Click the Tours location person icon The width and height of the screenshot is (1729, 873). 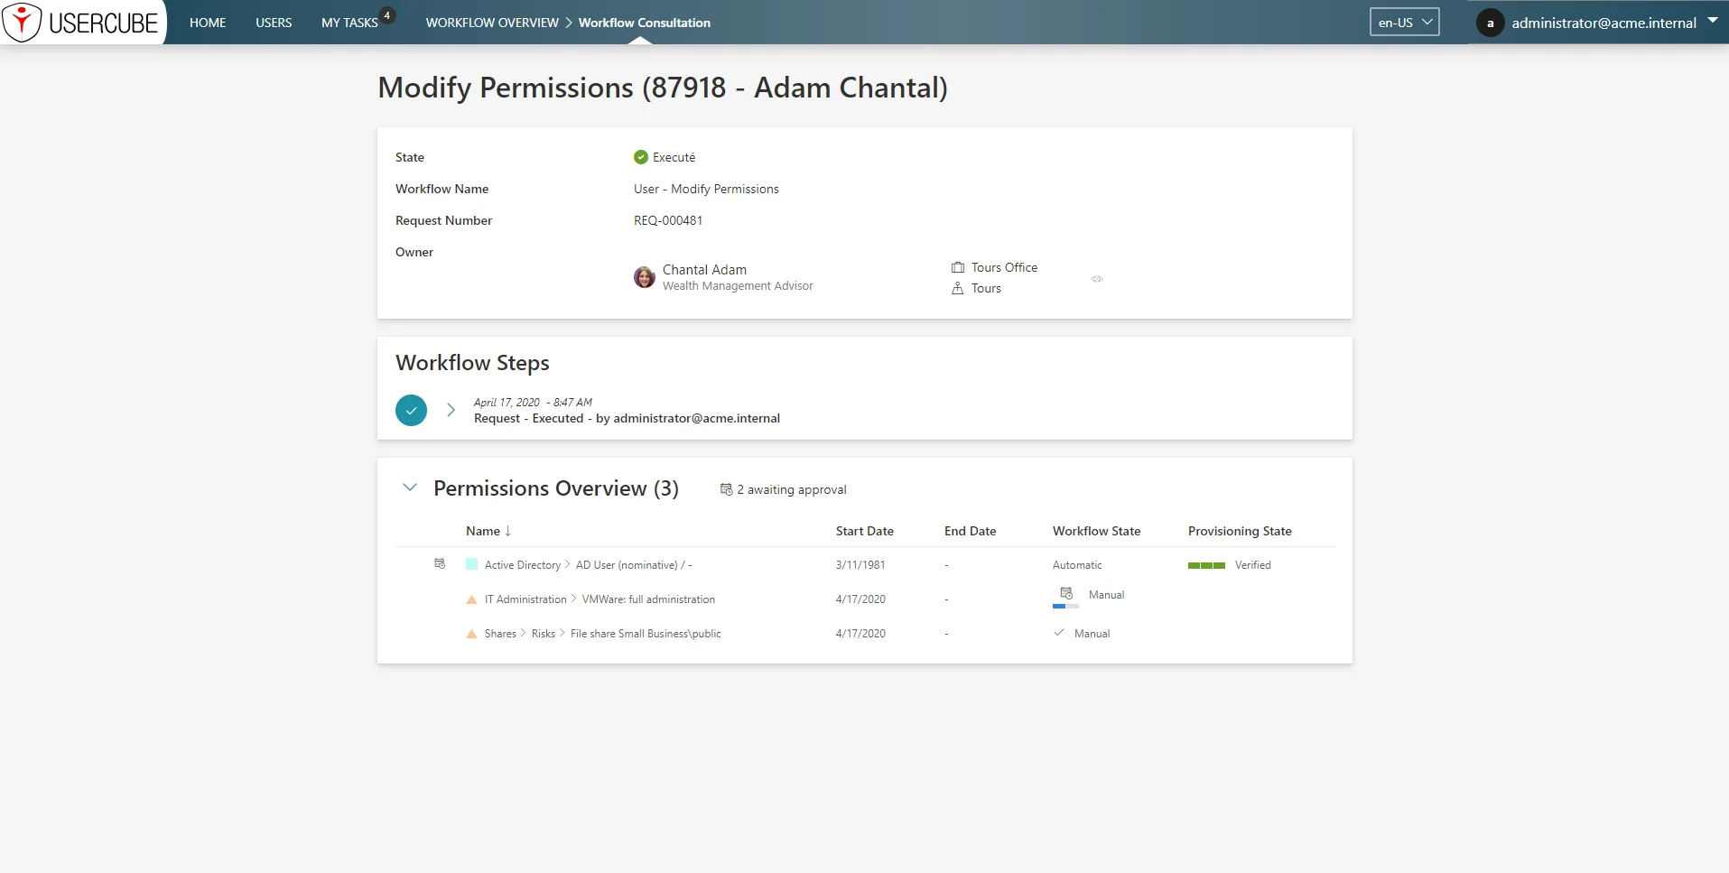(x=958, y=288)
